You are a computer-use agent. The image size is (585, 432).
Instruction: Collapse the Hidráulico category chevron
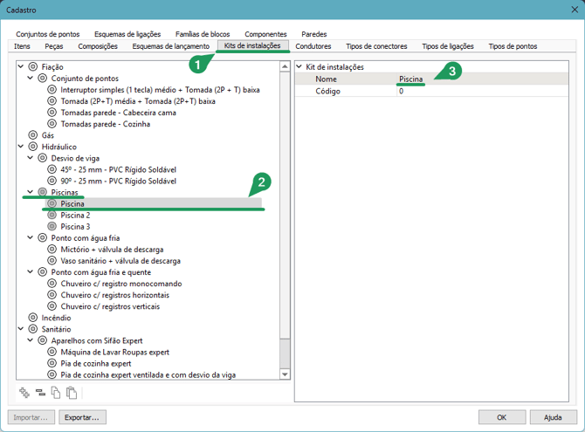[x=22, y=147]
